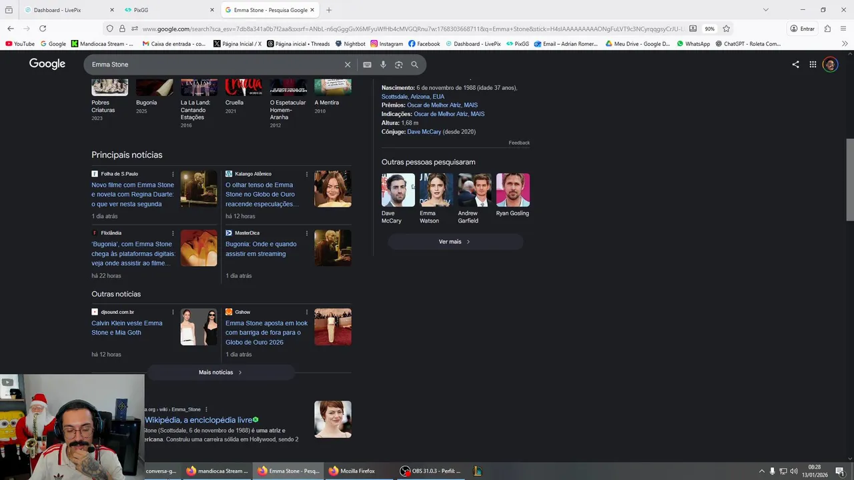Go back to previous page
This screenshot has height=480, width=854.
11,29
